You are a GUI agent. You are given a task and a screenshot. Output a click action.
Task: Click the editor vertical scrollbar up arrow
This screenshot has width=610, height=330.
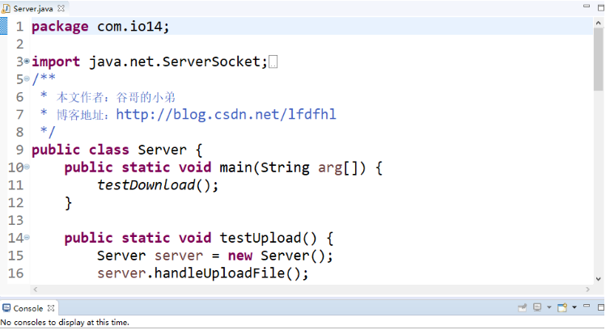tap(599, 23)
